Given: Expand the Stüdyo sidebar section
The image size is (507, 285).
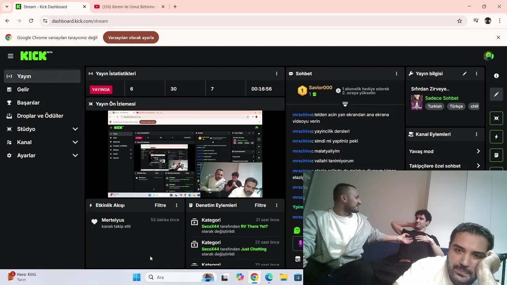Looking at the screenshot, I should click(42, 129).
